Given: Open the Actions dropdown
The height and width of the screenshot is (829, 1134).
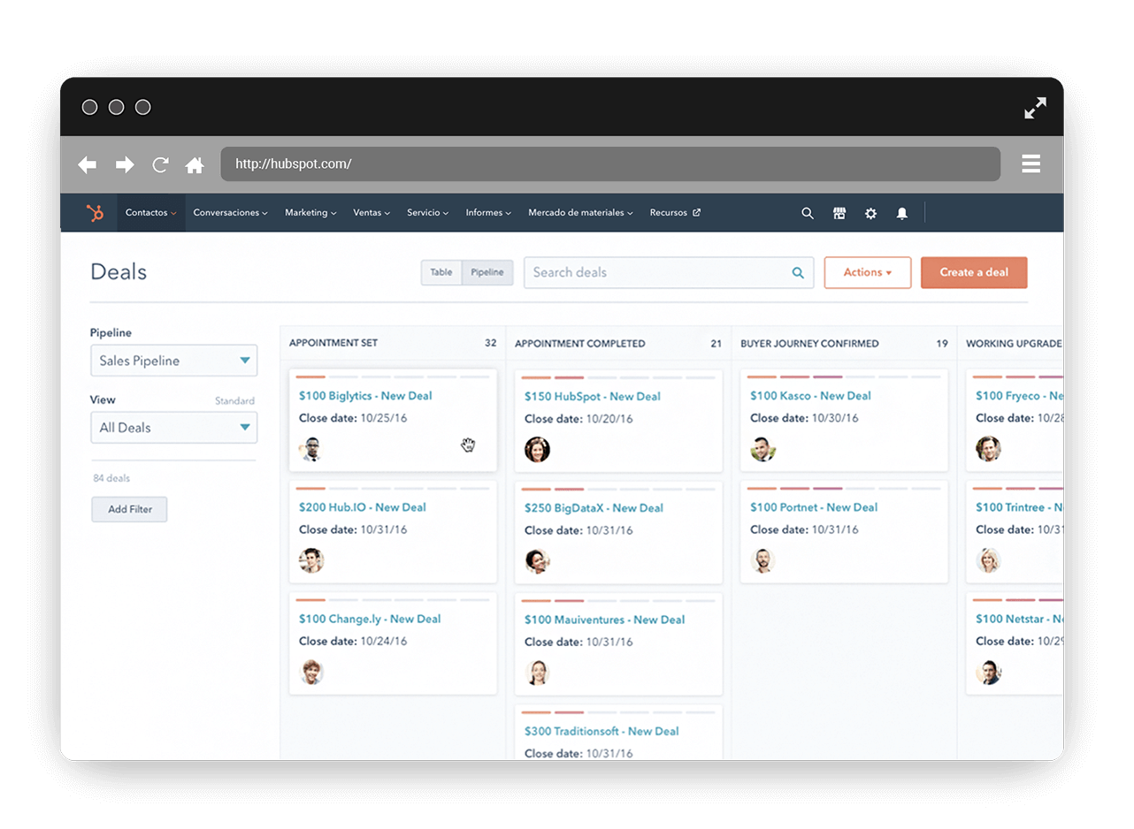Looking at the screenshot, I should tap(867, 272).
